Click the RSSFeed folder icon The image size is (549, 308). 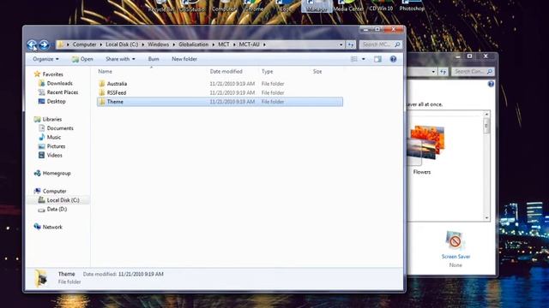pos(101,92)
